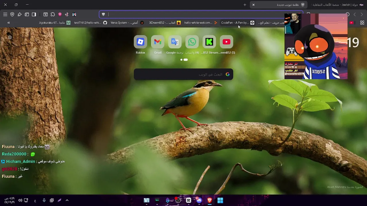Click the uBlock-style pink shield extension icon
Screen dimensions: 367x206
pyautogui.click(x=60, y=14)
